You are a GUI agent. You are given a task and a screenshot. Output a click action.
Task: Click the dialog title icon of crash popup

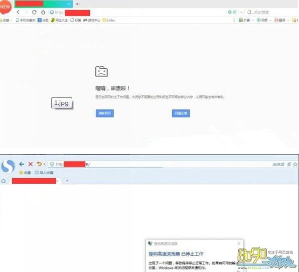pos(151,243)
